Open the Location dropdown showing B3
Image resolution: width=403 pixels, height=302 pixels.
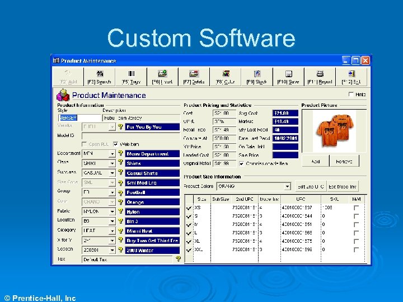pos(112,221)
